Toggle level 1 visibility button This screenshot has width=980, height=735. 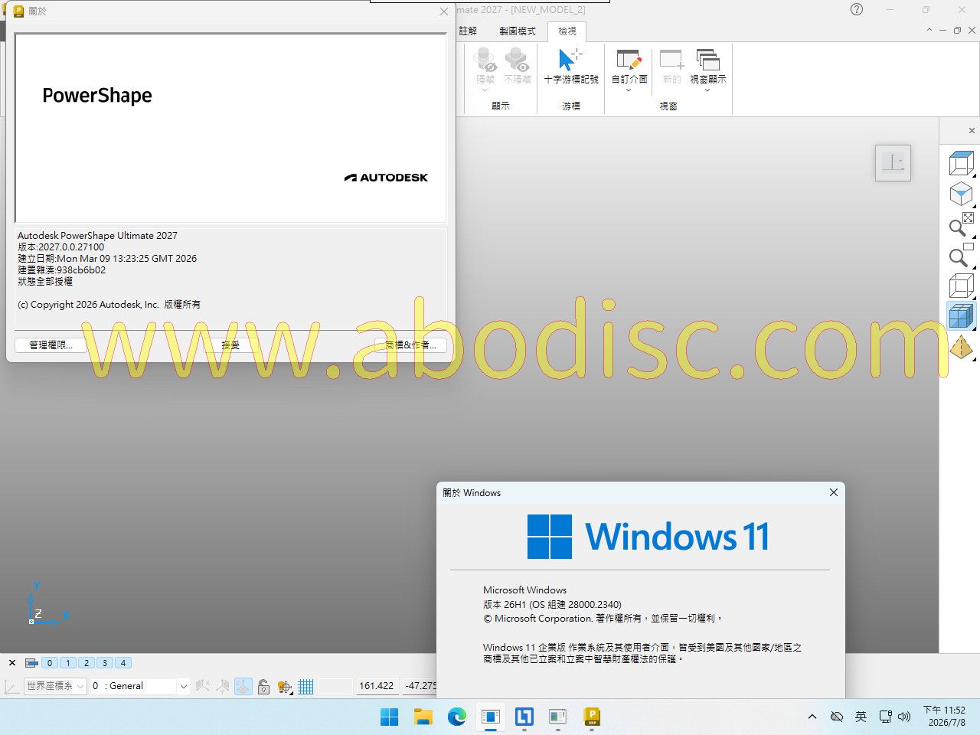[68, 663]
